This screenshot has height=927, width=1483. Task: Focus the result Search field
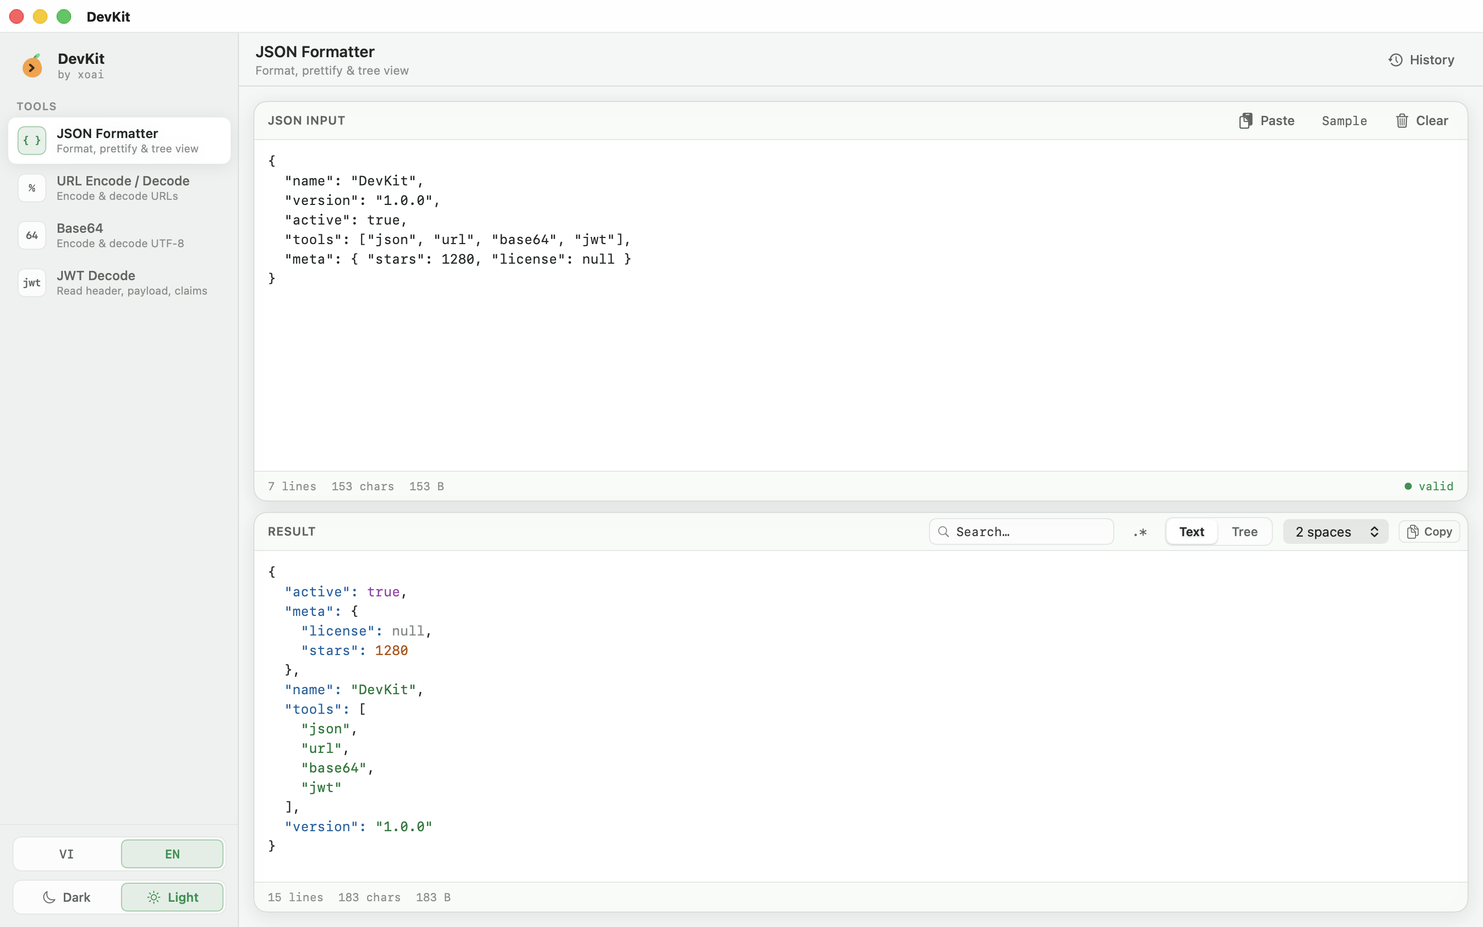point(1022,531)
